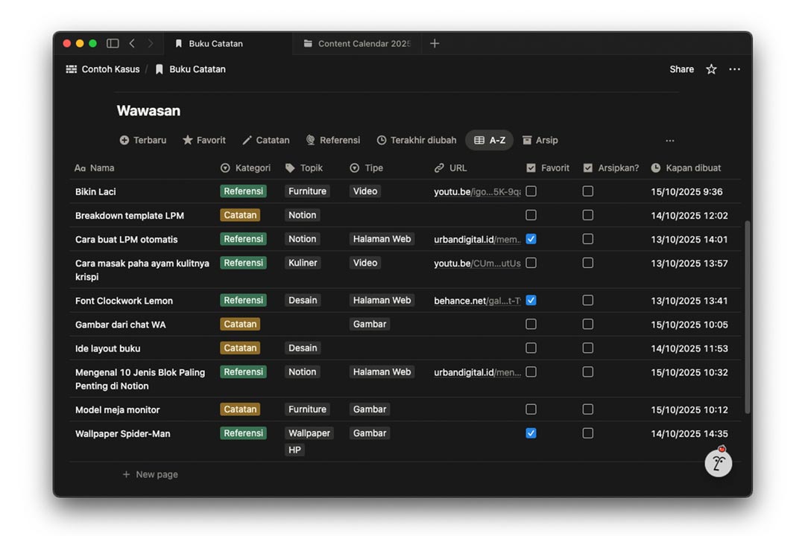Open the database view options ellipsis
The height and width of the screenshot is (536, 805).
point(669,141)
